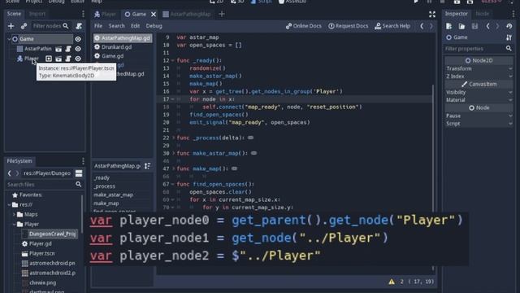The height and width of the screenshot is (293, 520).
Task: Close the Game scene tab
Action: coord(154,14)
